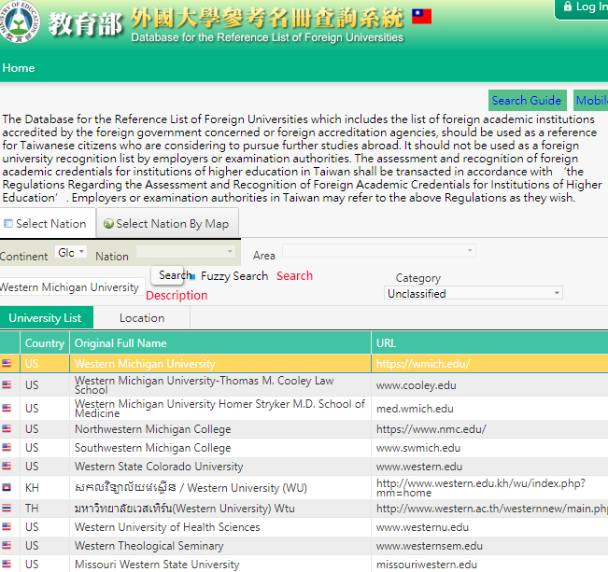This screenshot has height=572, width=608.
Task: Switch to the Select Nation tab
Action: coord(48,223)
